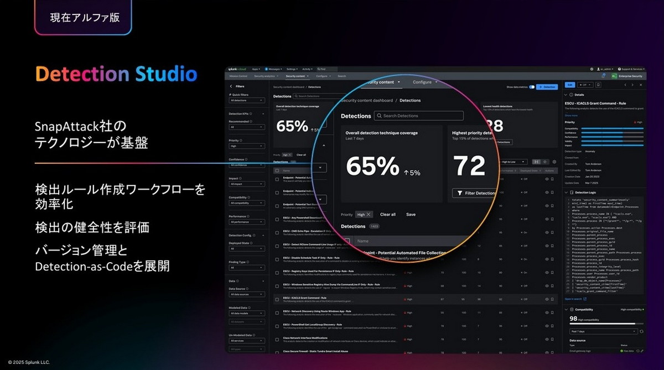
Task: Open the Priority filter dropdown set to High
Action: pos(246,147)
